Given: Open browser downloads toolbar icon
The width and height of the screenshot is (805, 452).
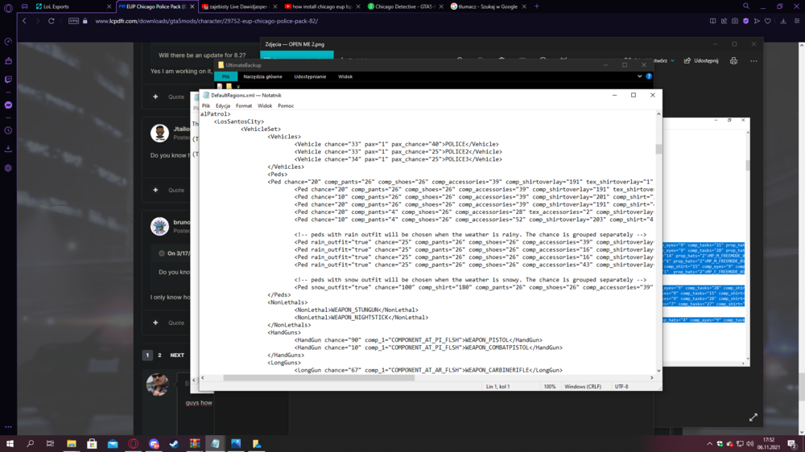Looking at the screenshot, I should pos(783,21).
